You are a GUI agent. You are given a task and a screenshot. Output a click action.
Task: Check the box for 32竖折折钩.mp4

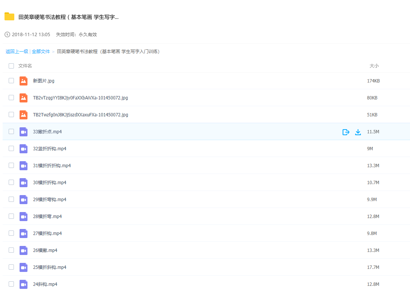[x=11, y=148]
